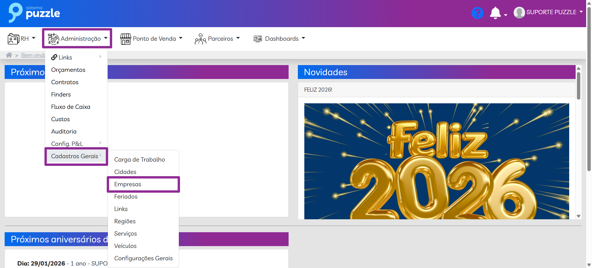Click the Puzzle system logo
The image size is (592, 268).
(34, 13)
